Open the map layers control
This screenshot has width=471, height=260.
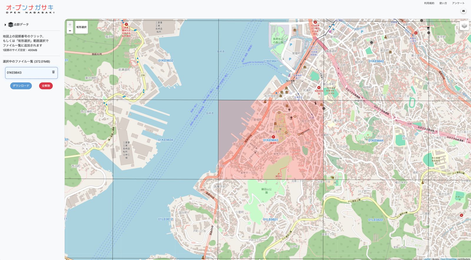(x=464, y=26)
